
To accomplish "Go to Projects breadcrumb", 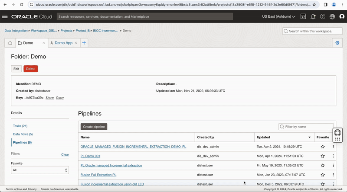I will [66, 31].
